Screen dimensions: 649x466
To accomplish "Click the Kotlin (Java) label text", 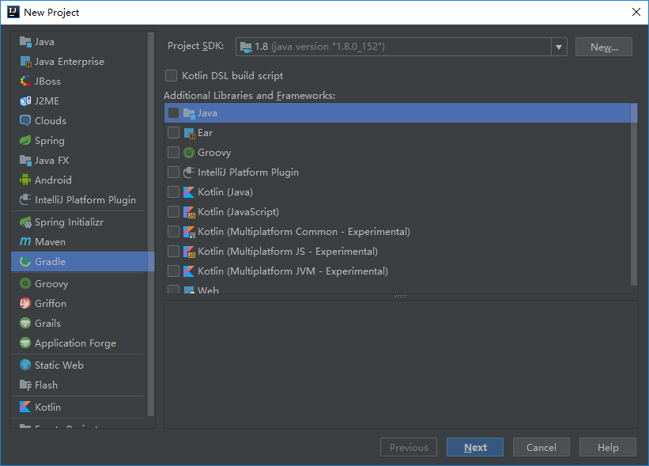I will tap(225, 192).
